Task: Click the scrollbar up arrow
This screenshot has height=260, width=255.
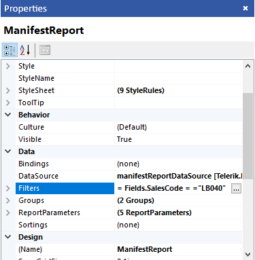Action: tap(248, 66)
